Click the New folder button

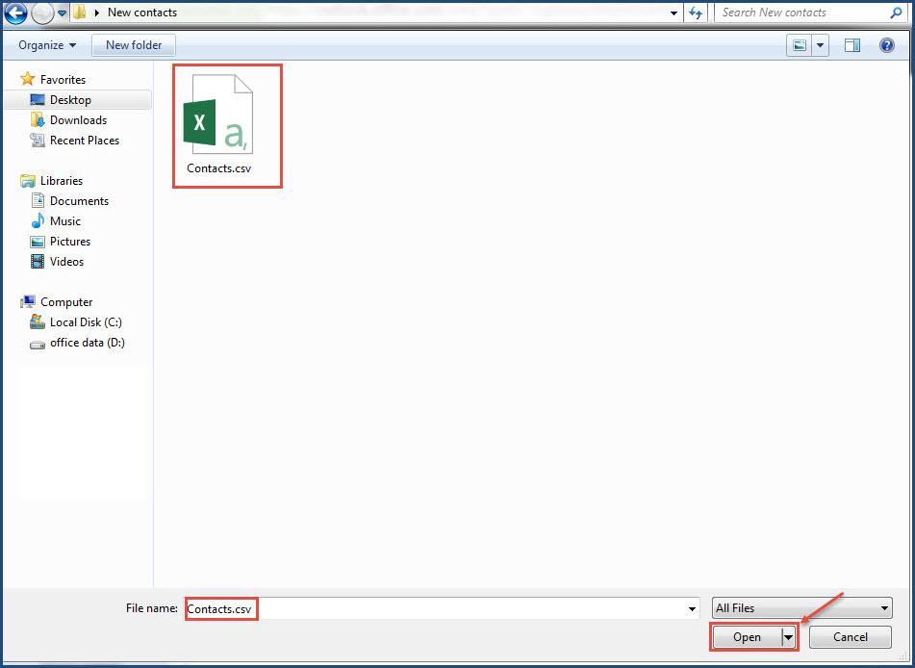(x=134, y=45)
